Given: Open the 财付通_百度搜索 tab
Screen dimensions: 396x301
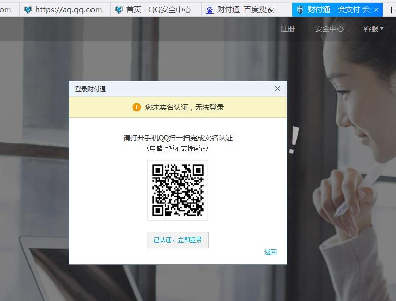Looking at the screenshot, I should [247, 10].
